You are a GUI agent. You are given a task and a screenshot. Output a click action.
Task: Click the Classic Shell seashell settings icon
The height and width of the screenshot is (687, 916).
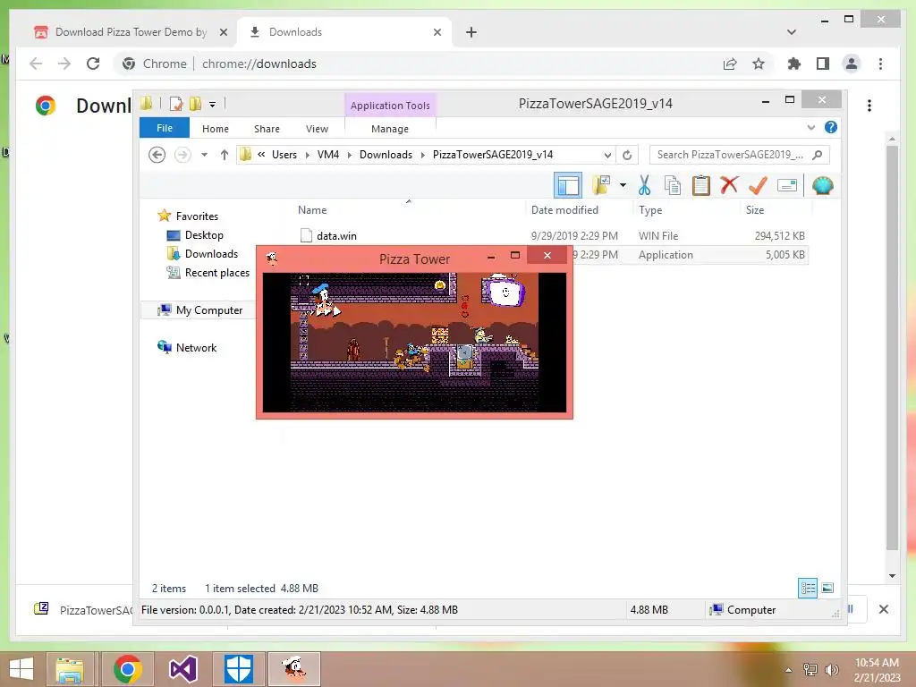[x=823, y=185]
